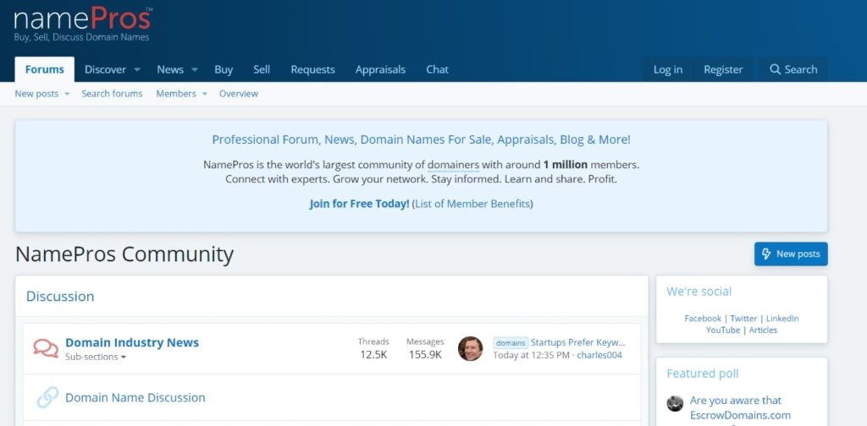867x426 pixels.
Task: Click the Domain Industry News speech bubble icon
Action: (x=46, y=347)
